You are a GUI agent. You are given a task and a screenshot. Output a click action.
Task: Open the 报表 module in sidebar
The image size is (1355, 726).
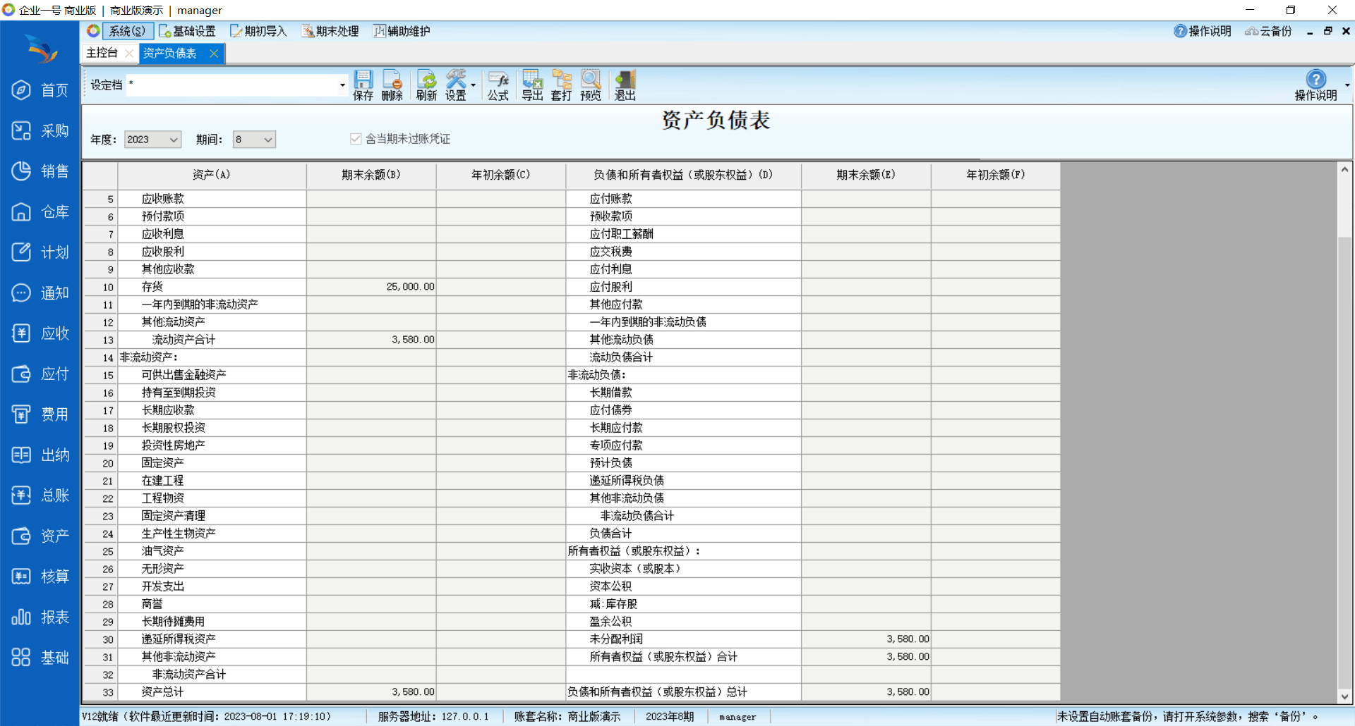[x=40, y=617]
